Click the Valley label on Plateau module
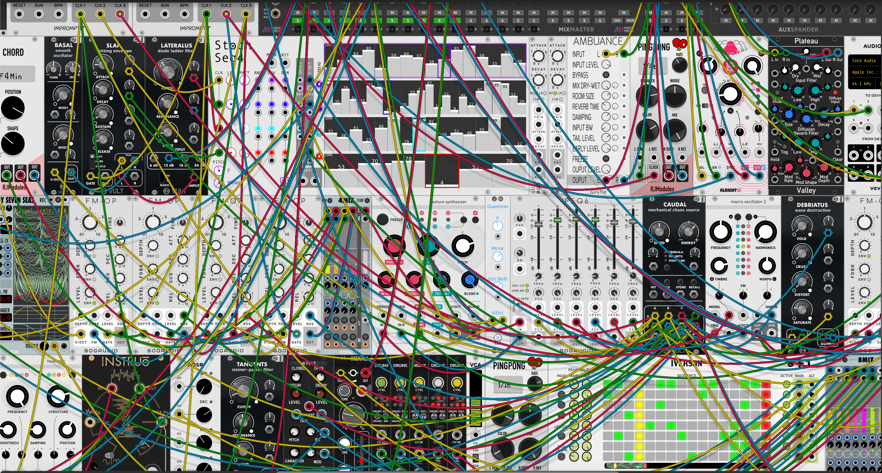Image resolution: width=882 pixels, height=473 pixels. (x=806, y=191)
